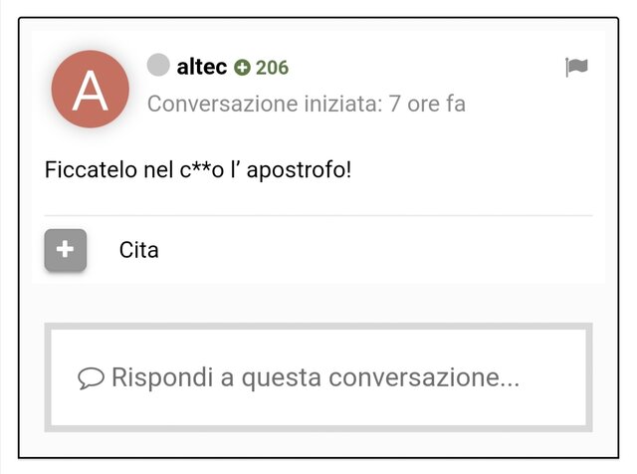The width and height of the screenshot is (637, 474).
Task: Open the altec username profile link
Action: click(202, 67)
